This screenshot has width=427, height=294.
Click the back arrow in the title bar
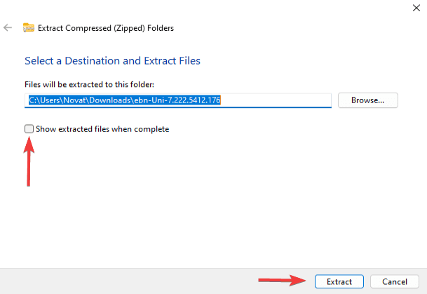coord(8,28)
